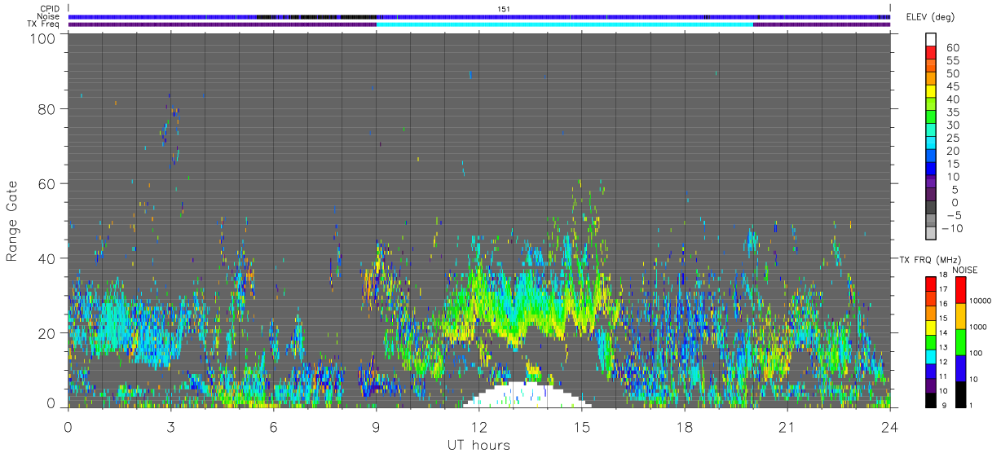
Task: Click the cyan section of the TX Freq strip
Action: click(564, 24)
